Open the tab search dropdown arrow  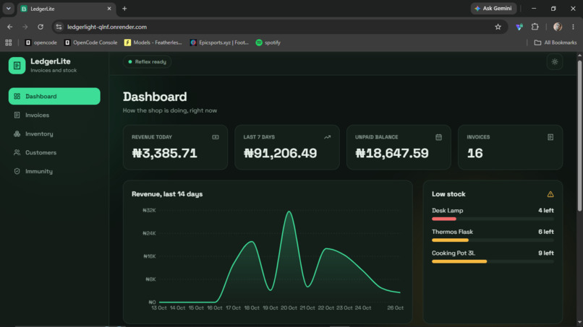(x=8, y=9)
